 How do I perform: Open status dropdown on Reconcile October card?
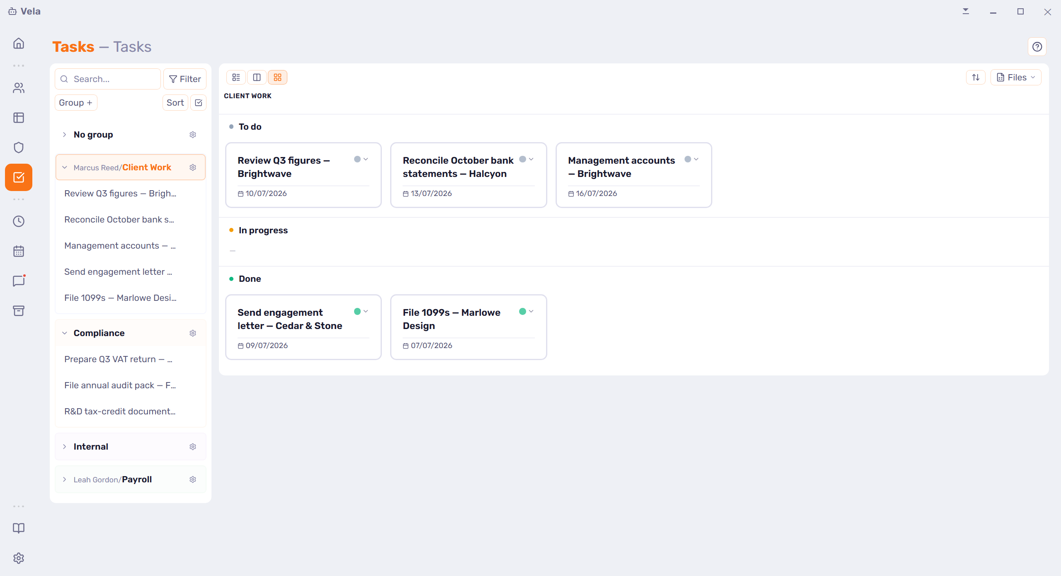(527, 159)
